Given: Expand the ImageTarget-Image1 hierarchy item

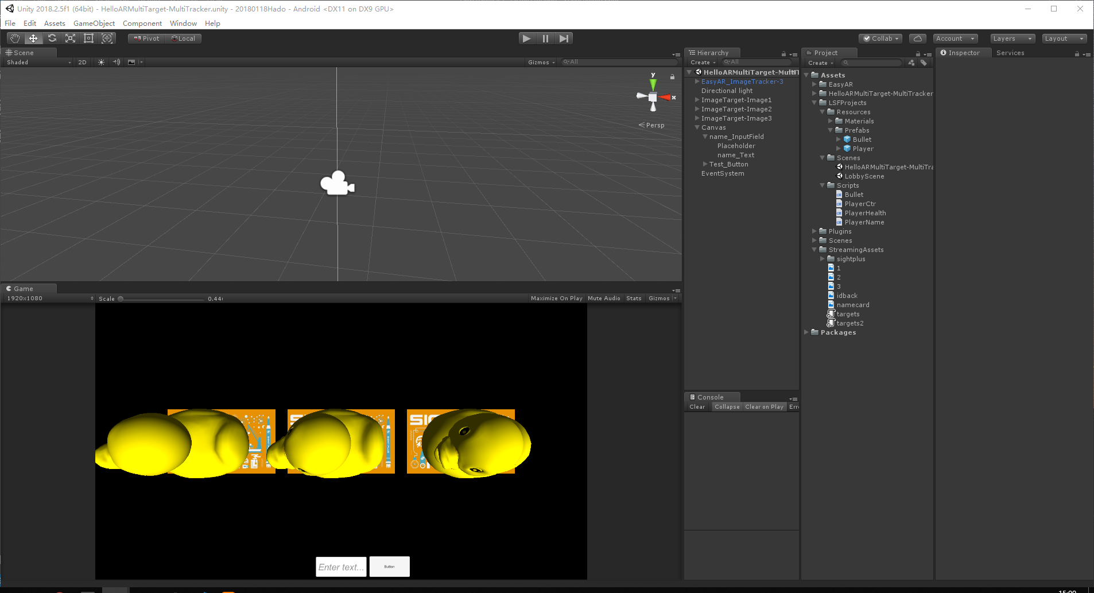Looking at the screenshot, I should [x=697, y=99].
